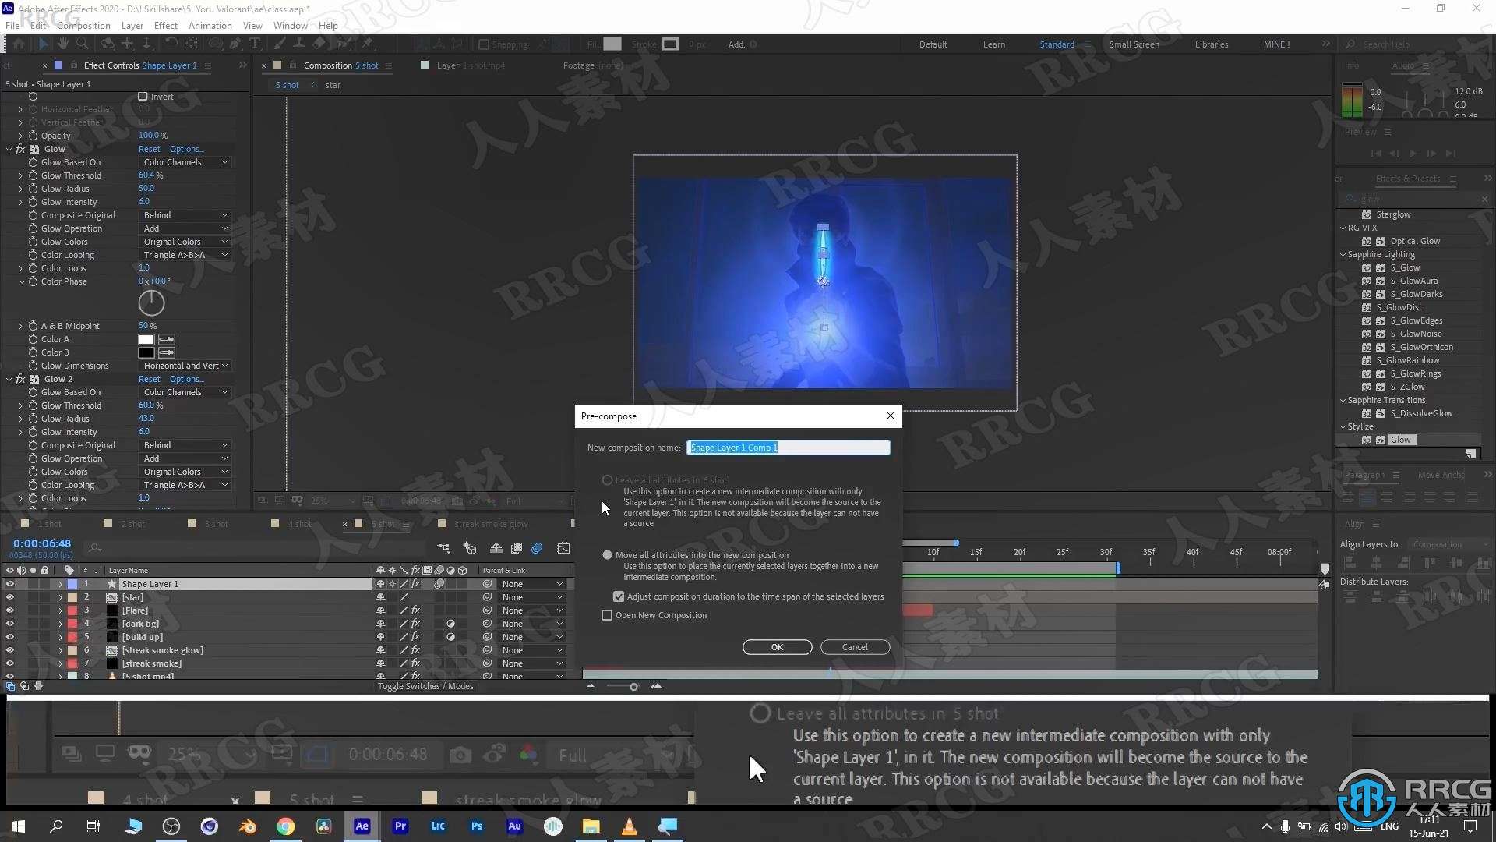Open After Effects from the taskbar
The image size is (1496, 842).
point(362,826)
